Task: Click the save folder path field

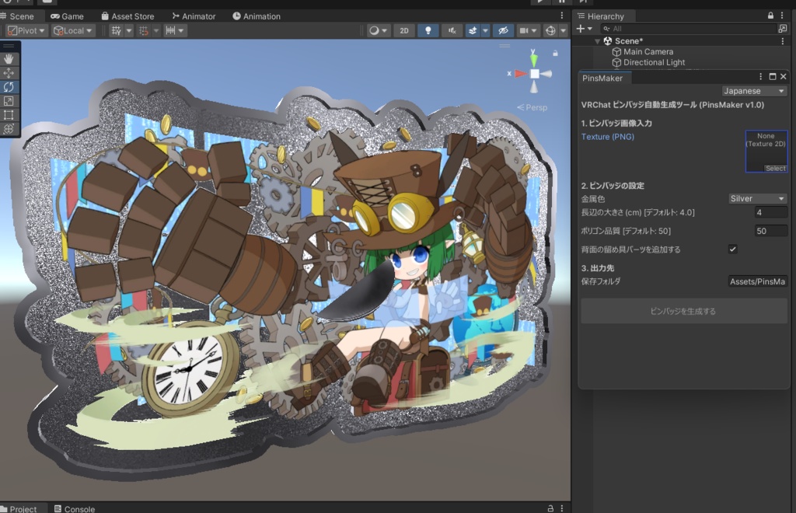Action: click(x=757, y=281)
